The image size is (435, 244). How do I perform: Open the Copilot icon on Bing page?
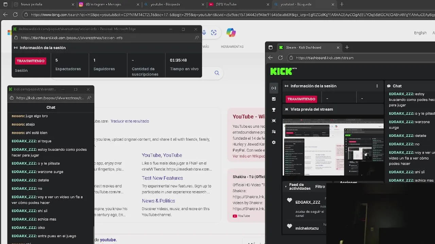[231, 33]
